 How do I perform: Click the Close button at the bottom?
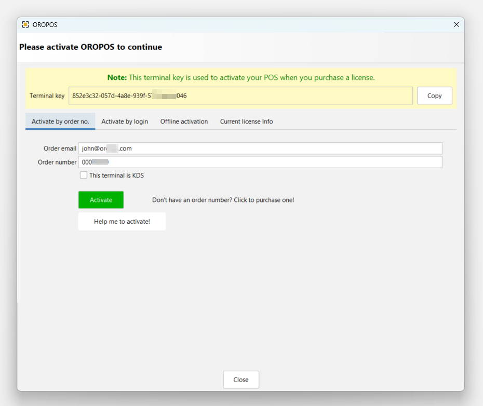point(241,380)
